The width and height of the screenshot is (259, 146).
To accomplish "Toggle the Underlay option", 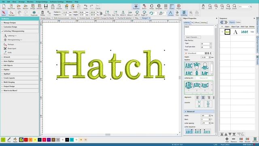I will [x=184, y=13].
